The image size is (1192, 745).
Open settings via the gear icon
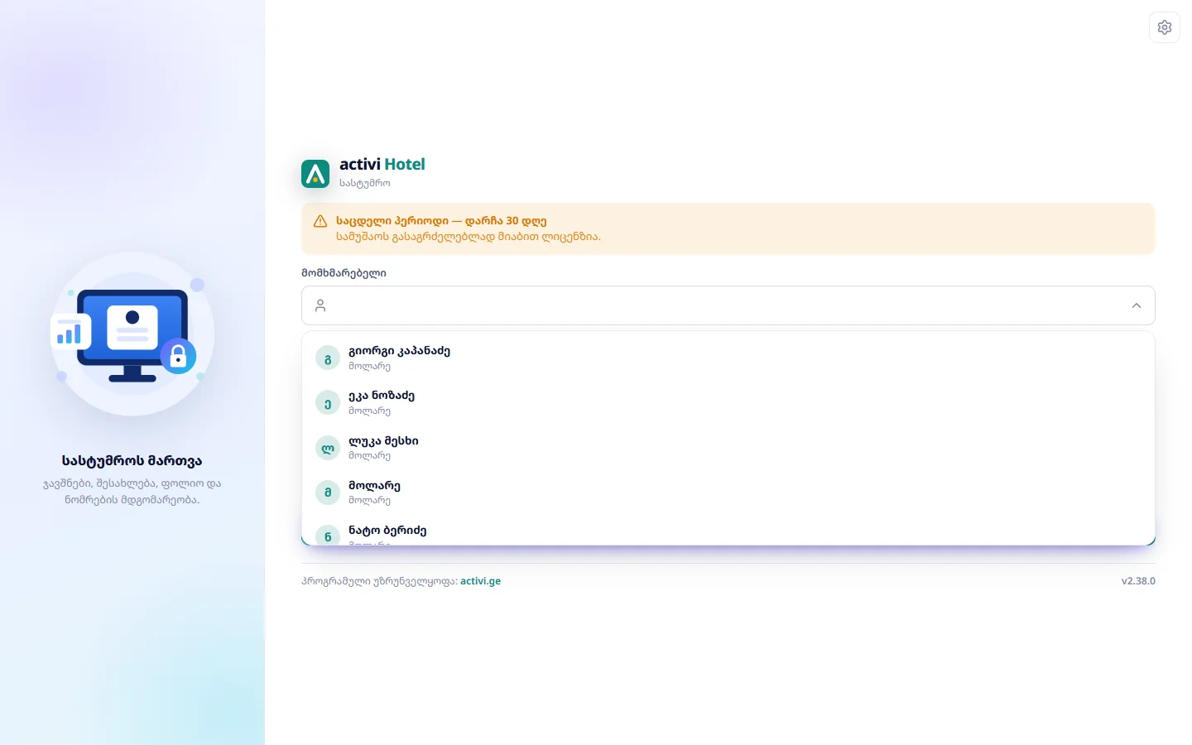tap(1165, 27)
